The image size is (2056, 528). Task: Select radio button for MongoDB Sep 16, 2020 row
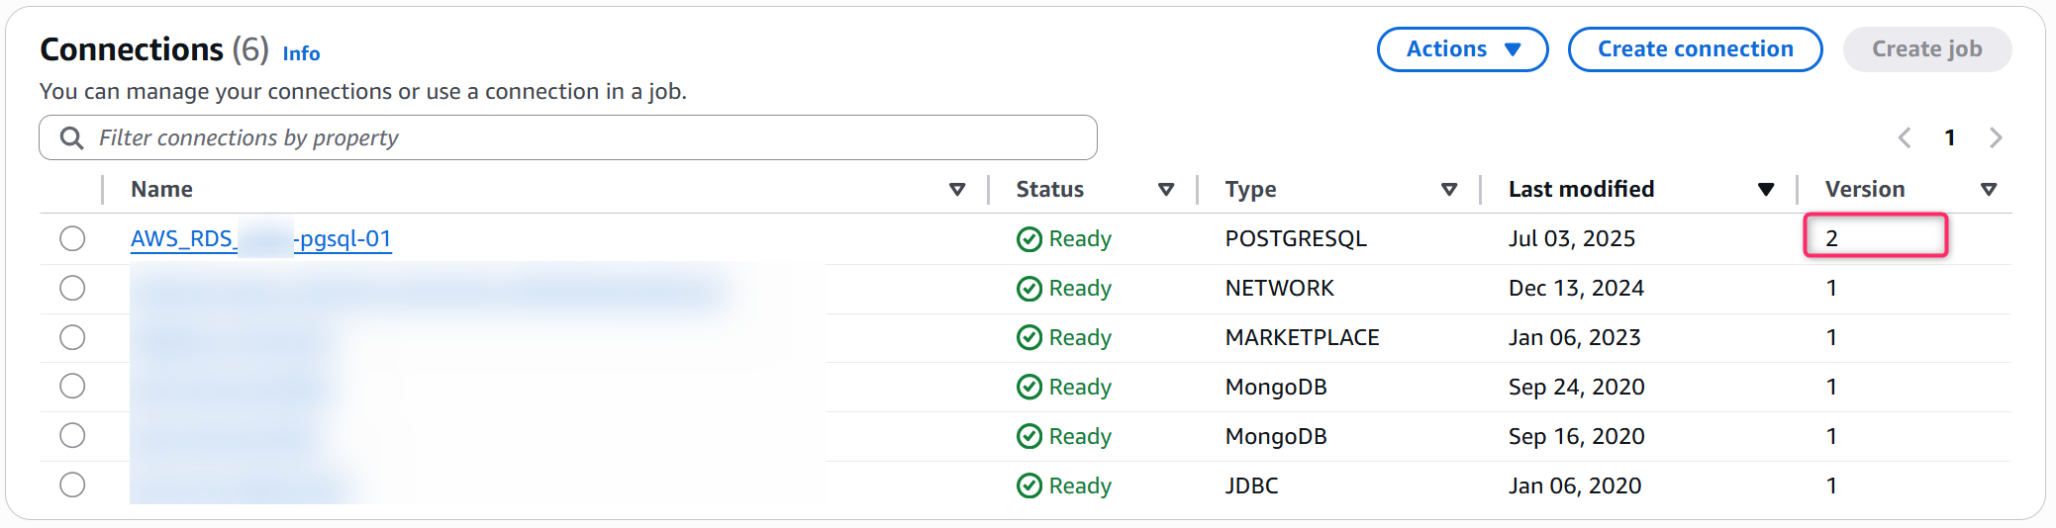[72, 435]
